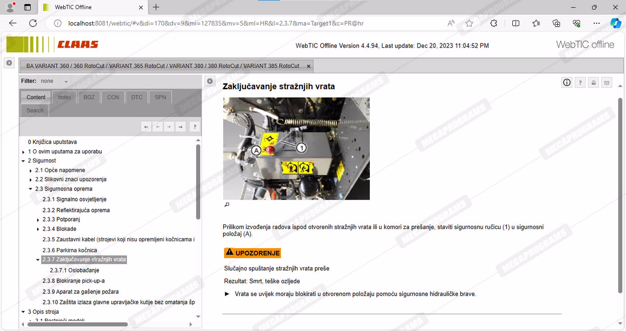Close the BA VARIANT 360 document tab
The height and width of the screenshot is (331, 626).
[308, 66]
